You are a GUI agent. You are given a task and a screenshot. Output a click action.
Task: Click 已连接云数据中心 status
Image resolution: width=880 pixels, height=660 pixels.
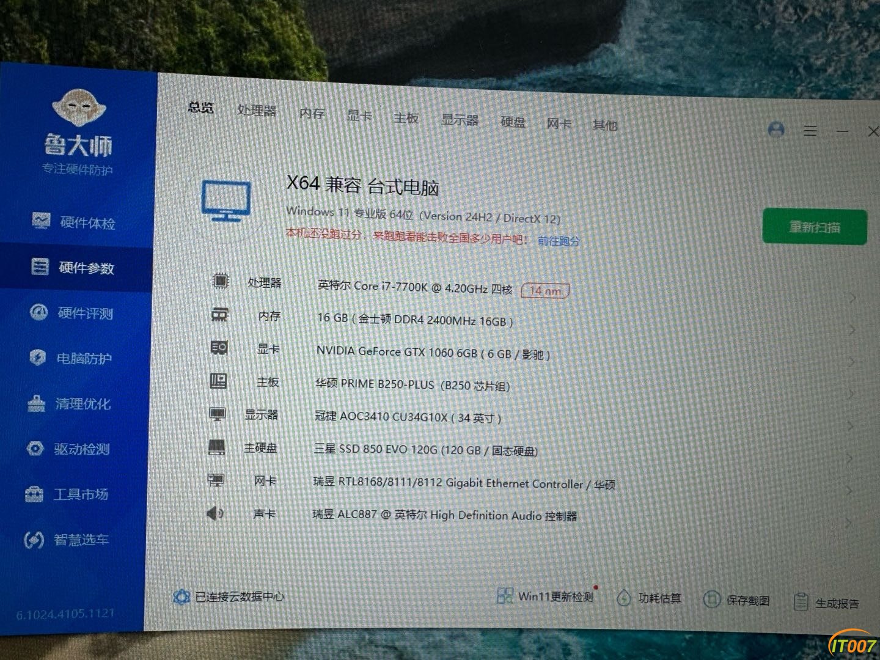pos(229,596)
